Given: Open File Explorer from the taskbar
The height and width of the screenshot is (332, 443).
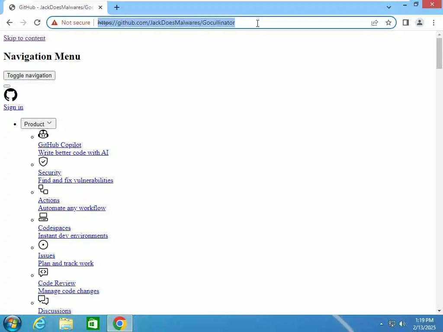Looking at the screenshot, I should [66, 323].
